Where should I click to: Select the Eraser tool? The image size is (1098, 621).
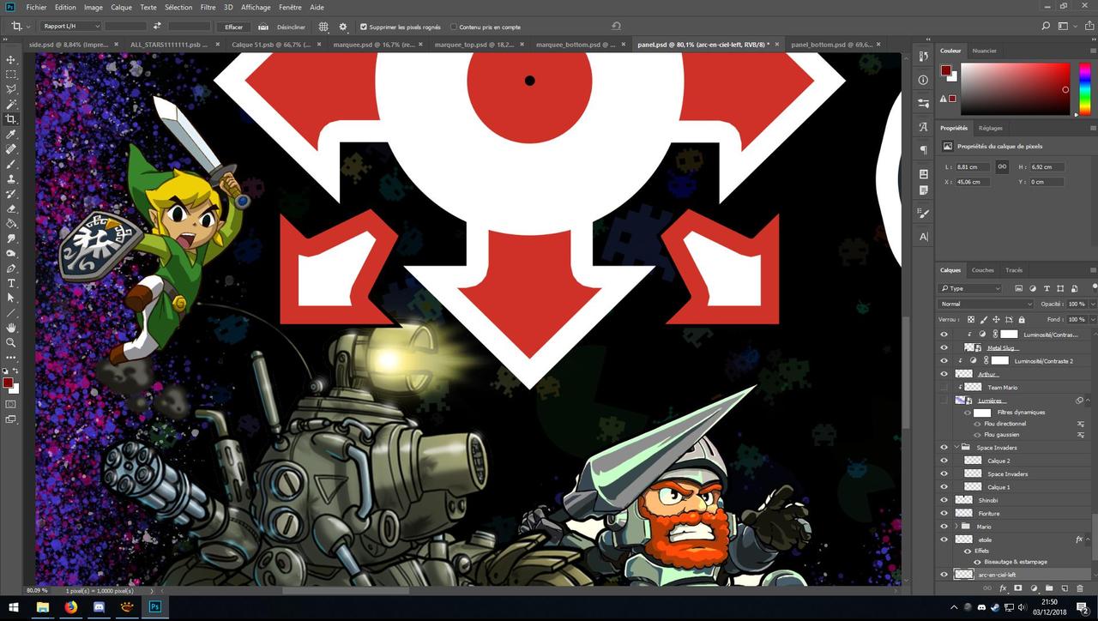11,208
